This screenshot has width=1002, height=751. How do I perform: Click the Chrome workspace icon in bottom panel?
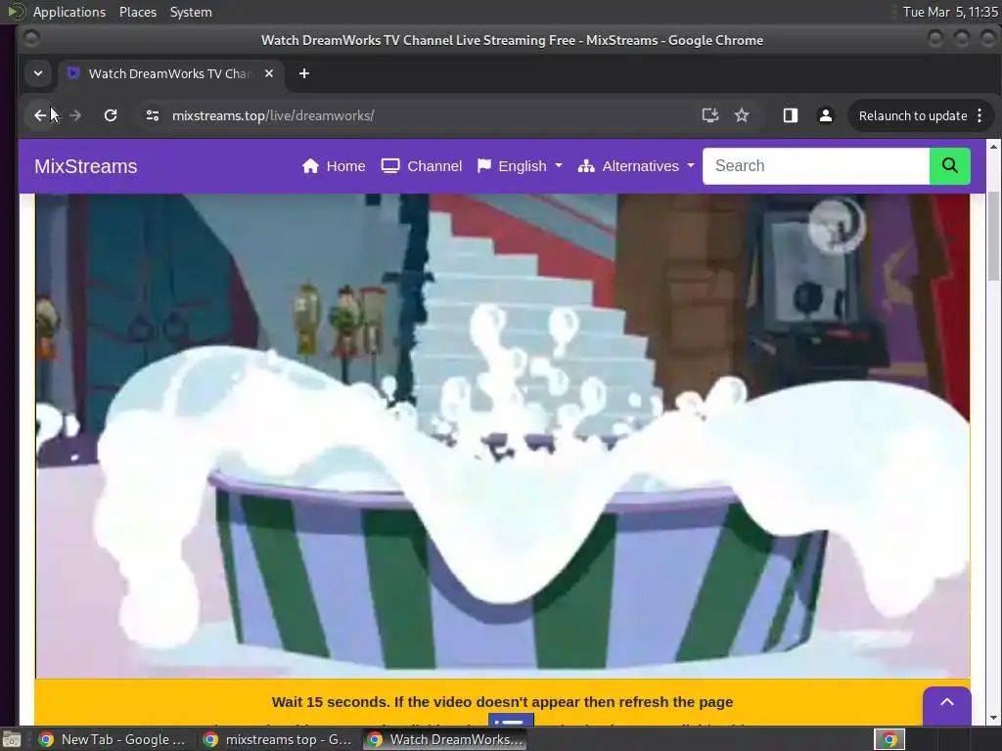click(x=889, y=739)
